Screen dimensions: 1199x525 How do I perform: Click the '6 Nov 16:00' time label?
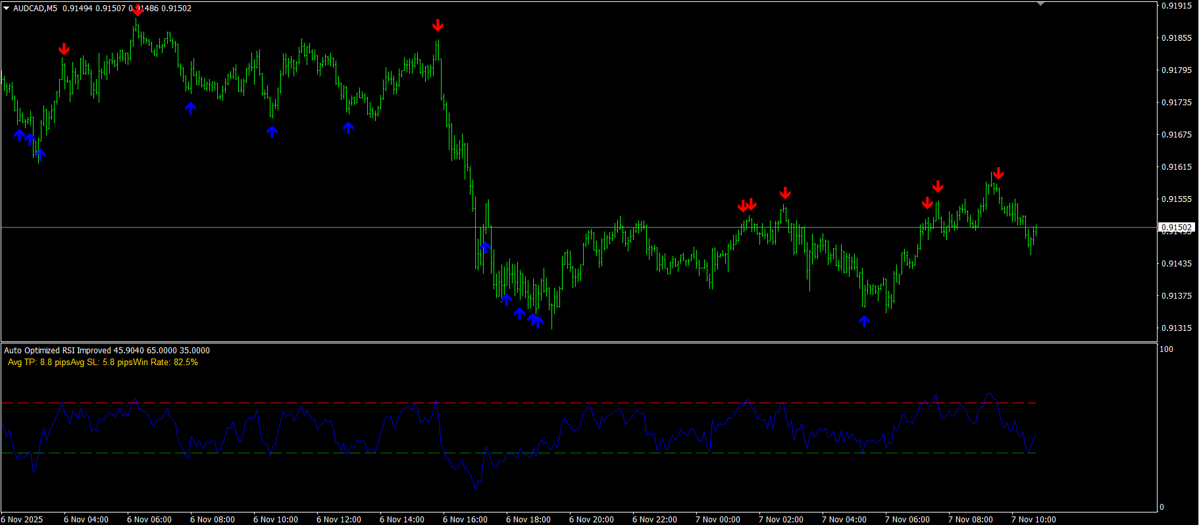pyautogui.click(x=465, y=520)
